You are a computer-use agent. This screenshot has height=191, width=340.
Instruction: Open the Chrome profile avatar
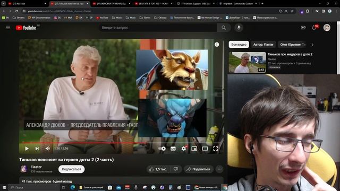[x=329, y=11]
